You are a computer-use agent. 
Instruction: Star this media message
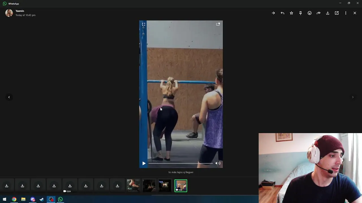[x=291, y=13]
